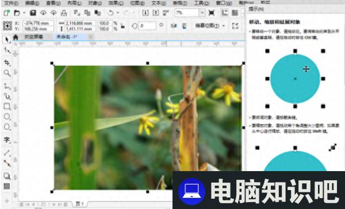Select the checkered Transparency tool

pyautogui.click(x=7, y=187)
